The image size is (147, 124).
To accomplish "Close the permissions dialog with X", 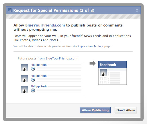I will pyautogui.click(x=137, y=10).
